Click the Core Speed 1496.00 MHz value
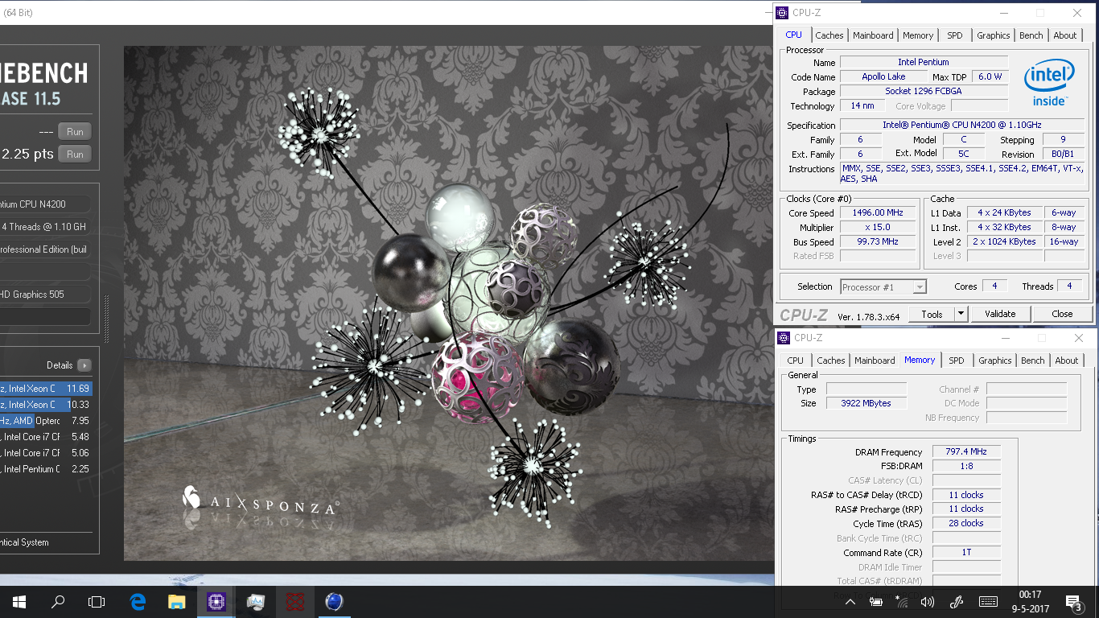The width and height of the screenshot is (1099, 618). coord(878,213)
